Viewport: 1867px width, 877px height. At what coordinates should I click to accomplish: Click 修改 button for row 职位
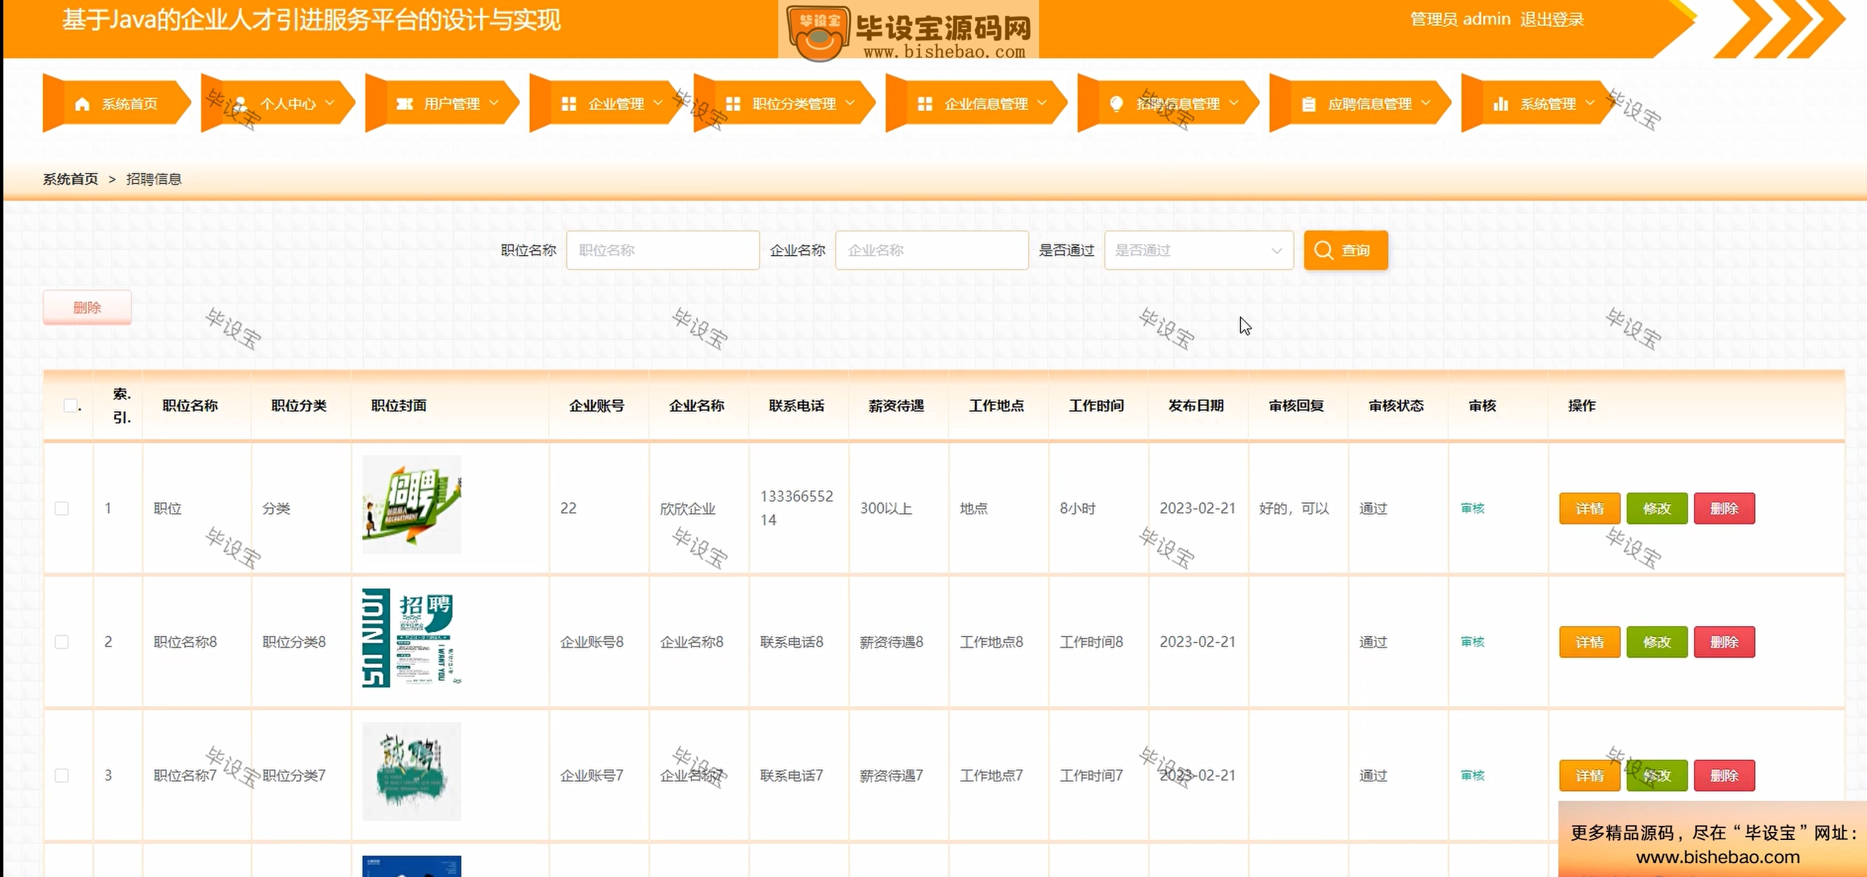click(x=1657, y=509)
